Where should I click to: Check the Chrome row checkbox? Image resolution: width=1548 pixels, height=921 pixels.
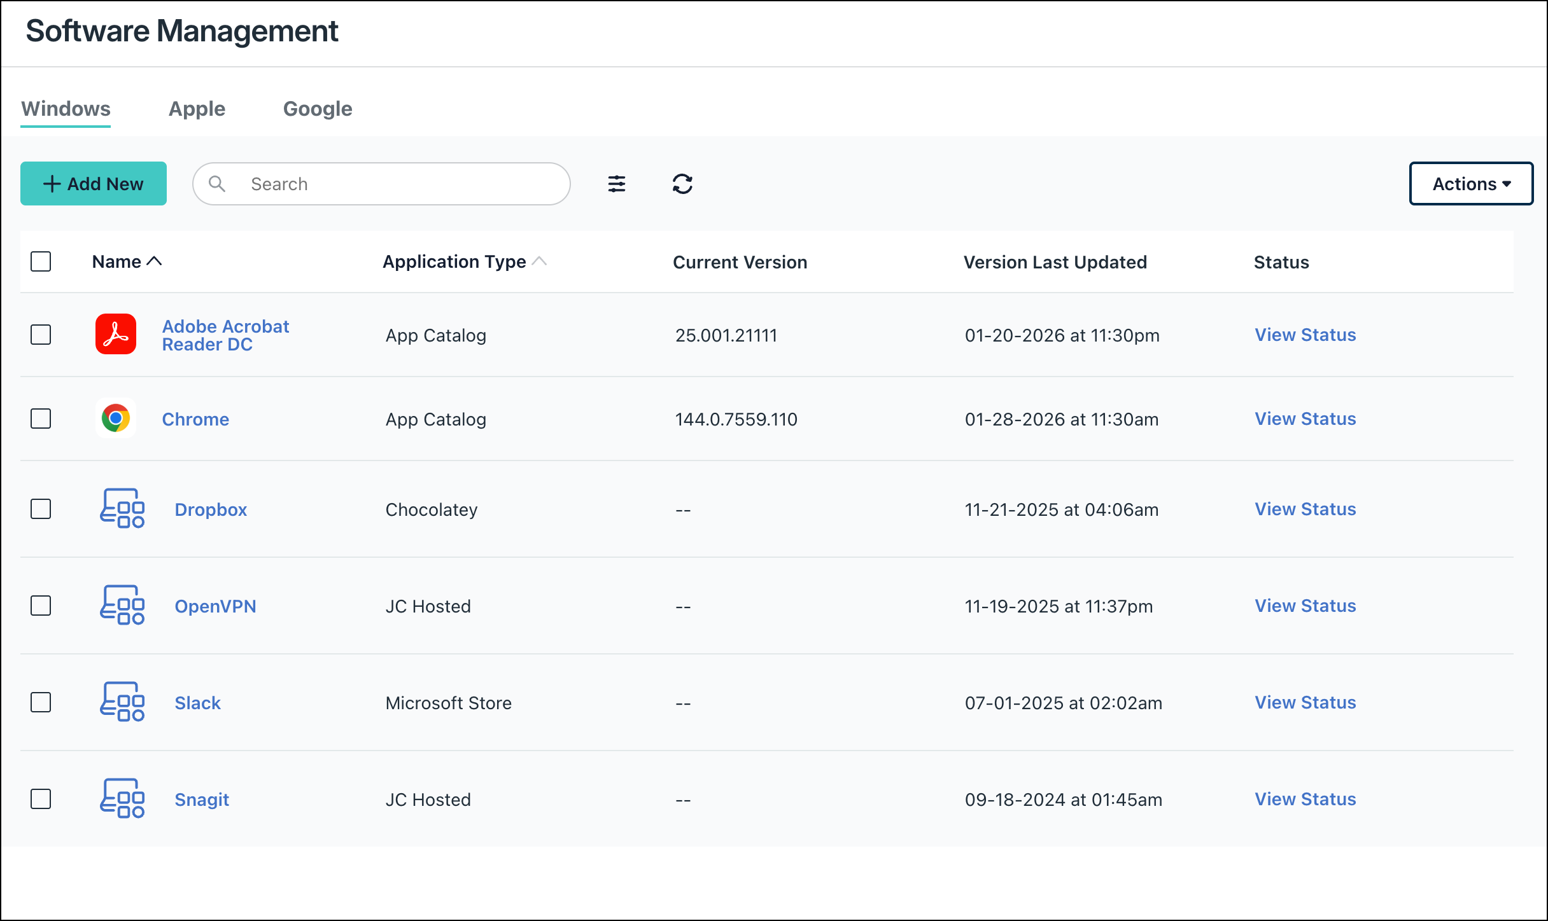(40, 419)
